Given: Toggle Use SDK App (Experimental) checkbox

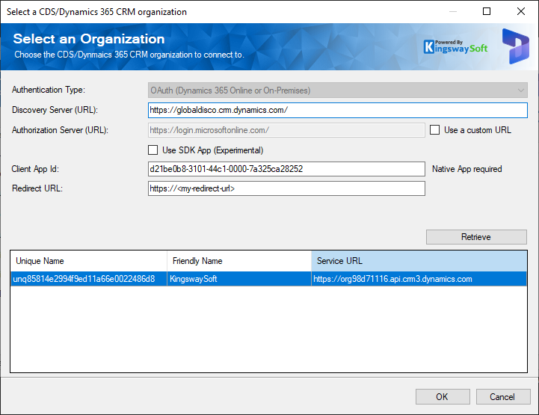Looking at the screenshot, I should (x=155, y=150).
